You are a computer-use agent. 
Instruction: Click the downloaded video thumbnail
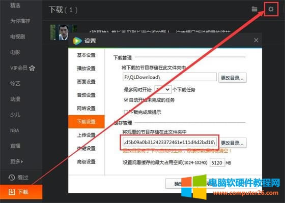[x=64, y=32]
